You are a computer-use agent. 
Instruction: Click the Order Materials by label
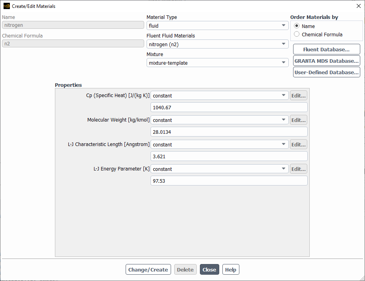314,17
